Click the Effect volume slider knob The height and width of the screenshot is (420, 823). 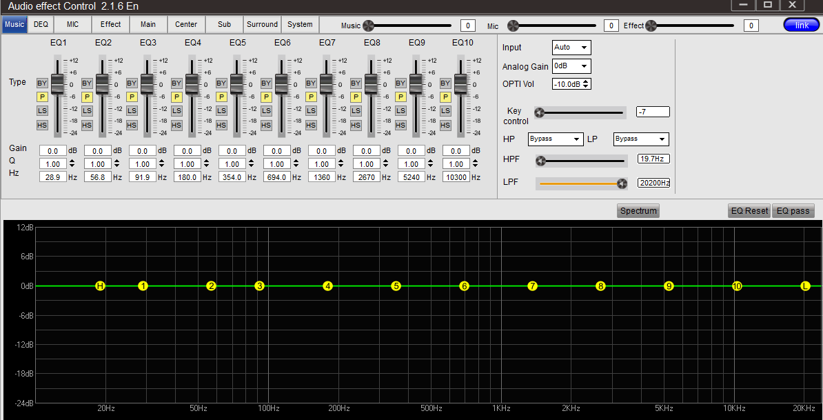click(x=651, y=26)
